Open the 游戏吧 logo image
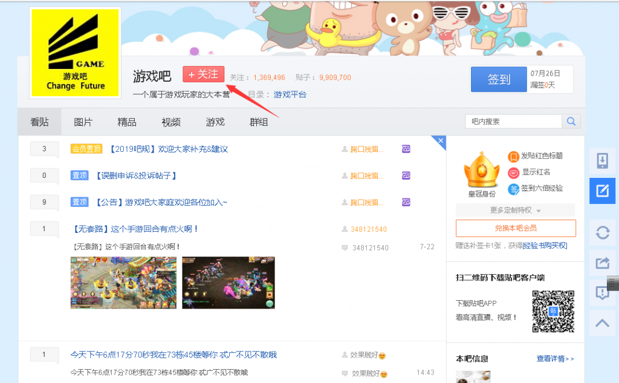This screenshot has height=383, width=619. pyautogui.click(x=75, y=53)
